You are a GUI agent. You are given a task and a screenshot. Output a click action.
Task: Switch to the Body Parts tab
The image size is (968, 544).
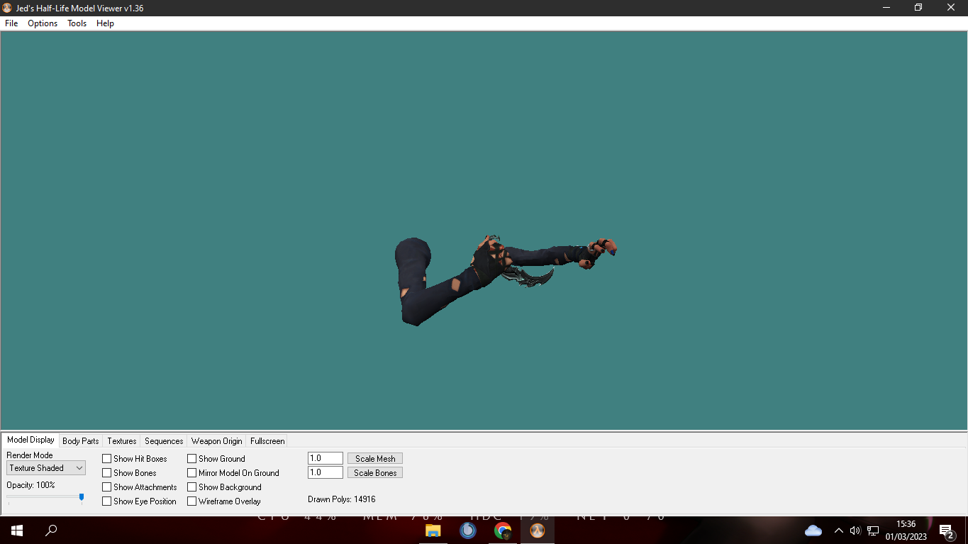point(81,441)
